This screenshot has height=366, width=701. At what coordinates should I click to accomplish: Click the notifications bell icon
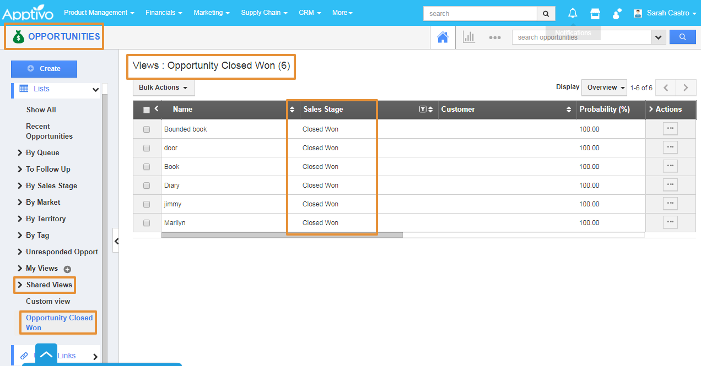(573, 13)
